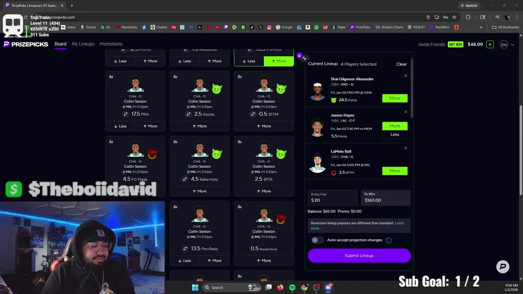The image size is (523, 294).
Task: Open auto-accept projection info icon
Action: click(389, 240)
